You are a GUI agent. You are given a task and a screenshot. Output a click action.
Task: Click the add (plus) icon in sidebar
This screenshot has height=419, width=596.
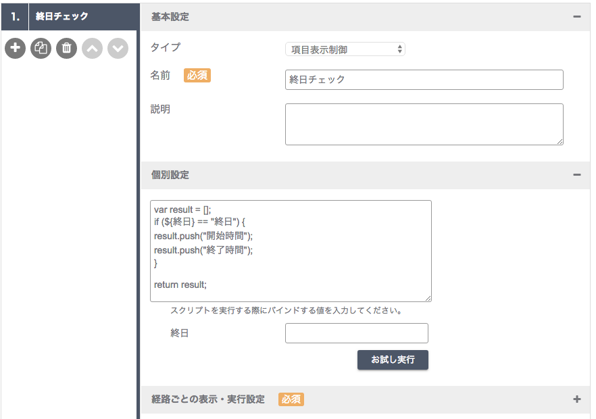point(15,48)
